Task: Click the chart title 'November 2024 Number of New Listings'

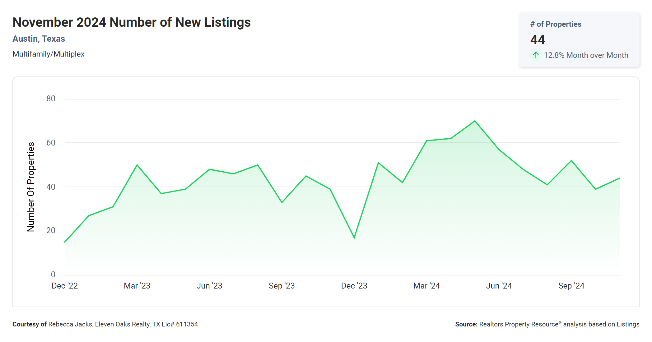Action: (x=132, y=22)
